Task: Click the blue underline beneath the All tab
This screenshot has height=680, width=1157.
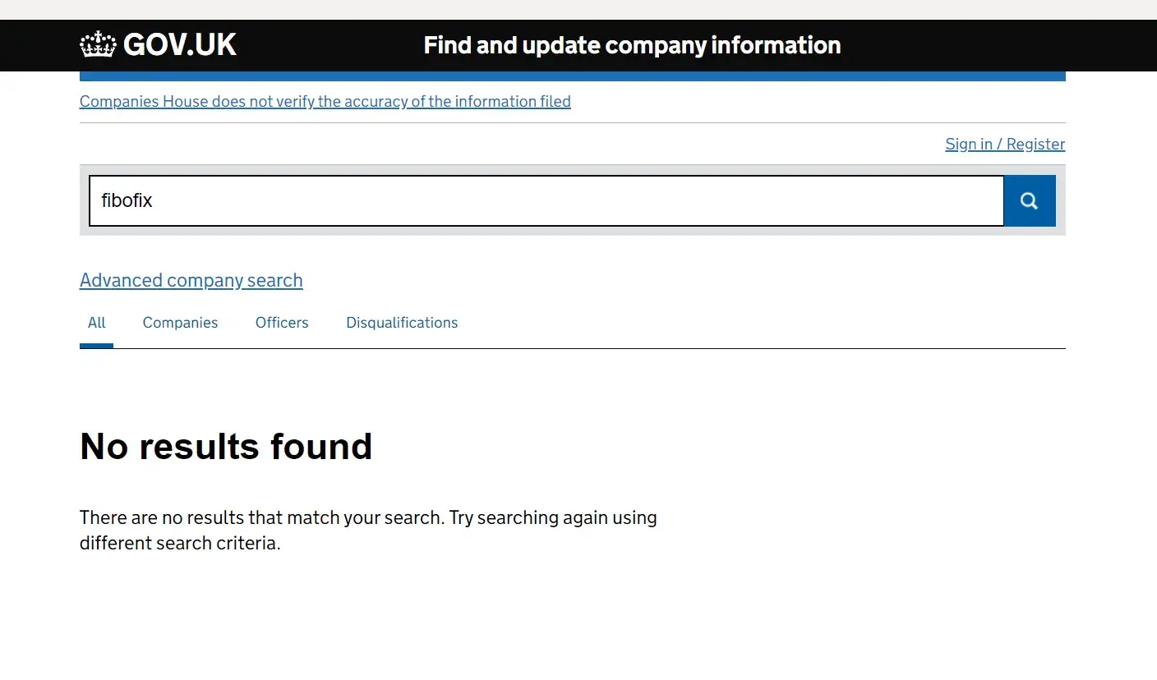Action: tap(96, 346)
